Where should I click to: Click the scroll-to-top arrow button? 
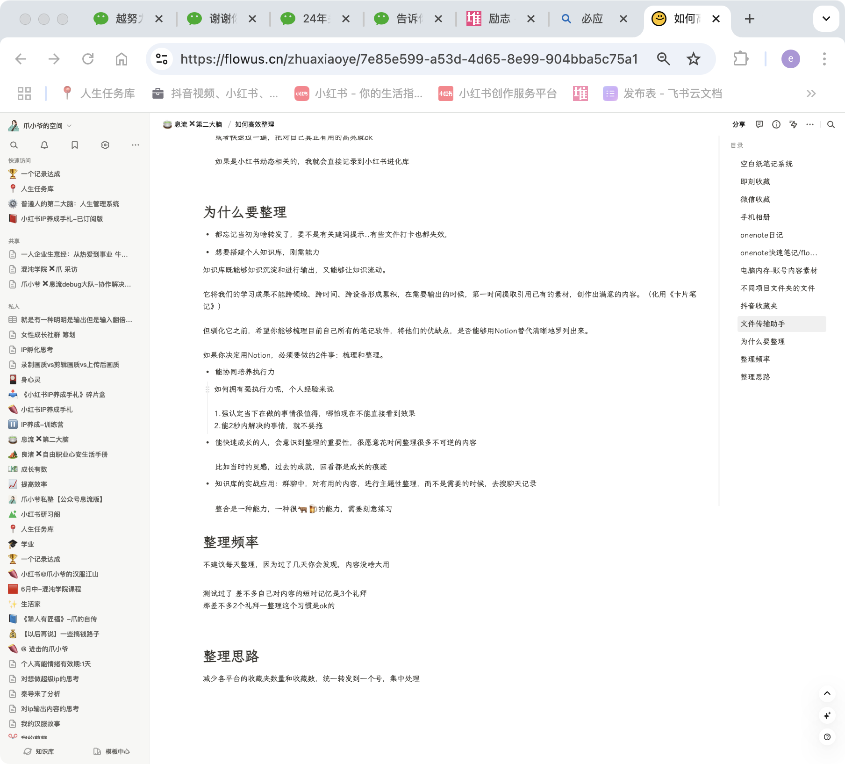pos(827,693)
